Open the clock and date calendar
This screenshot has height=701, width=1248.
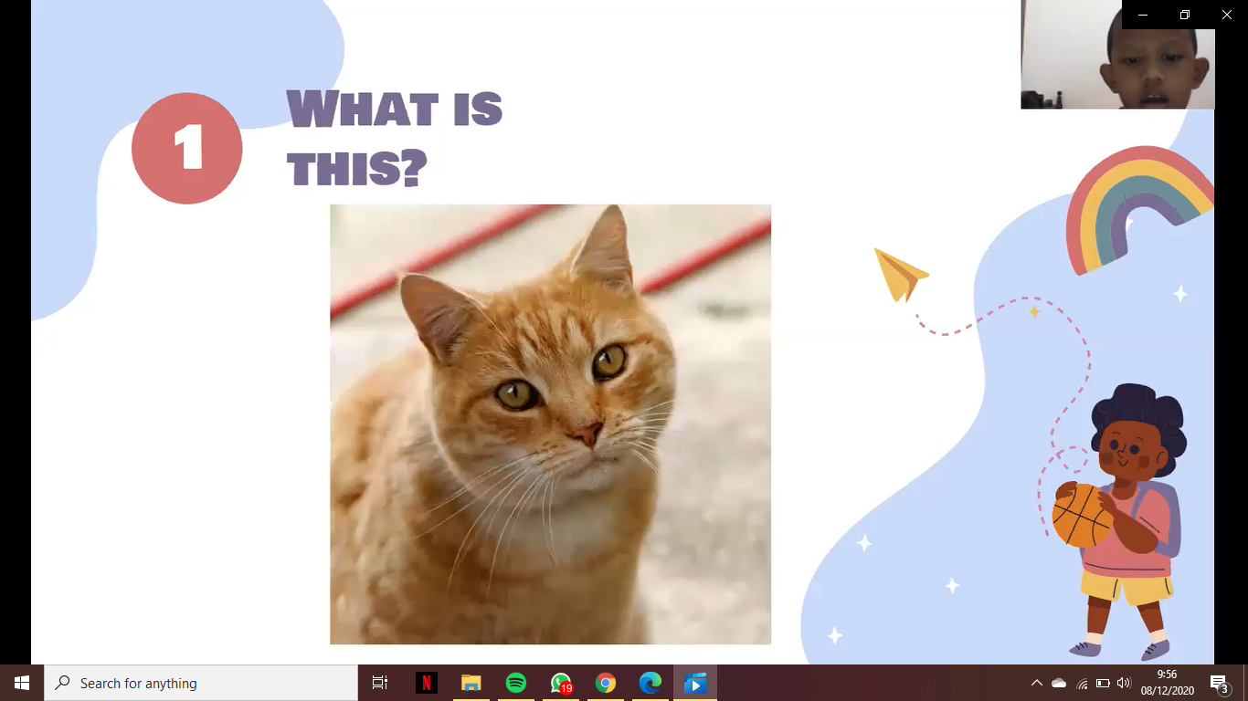click(x=1167, y=683)
